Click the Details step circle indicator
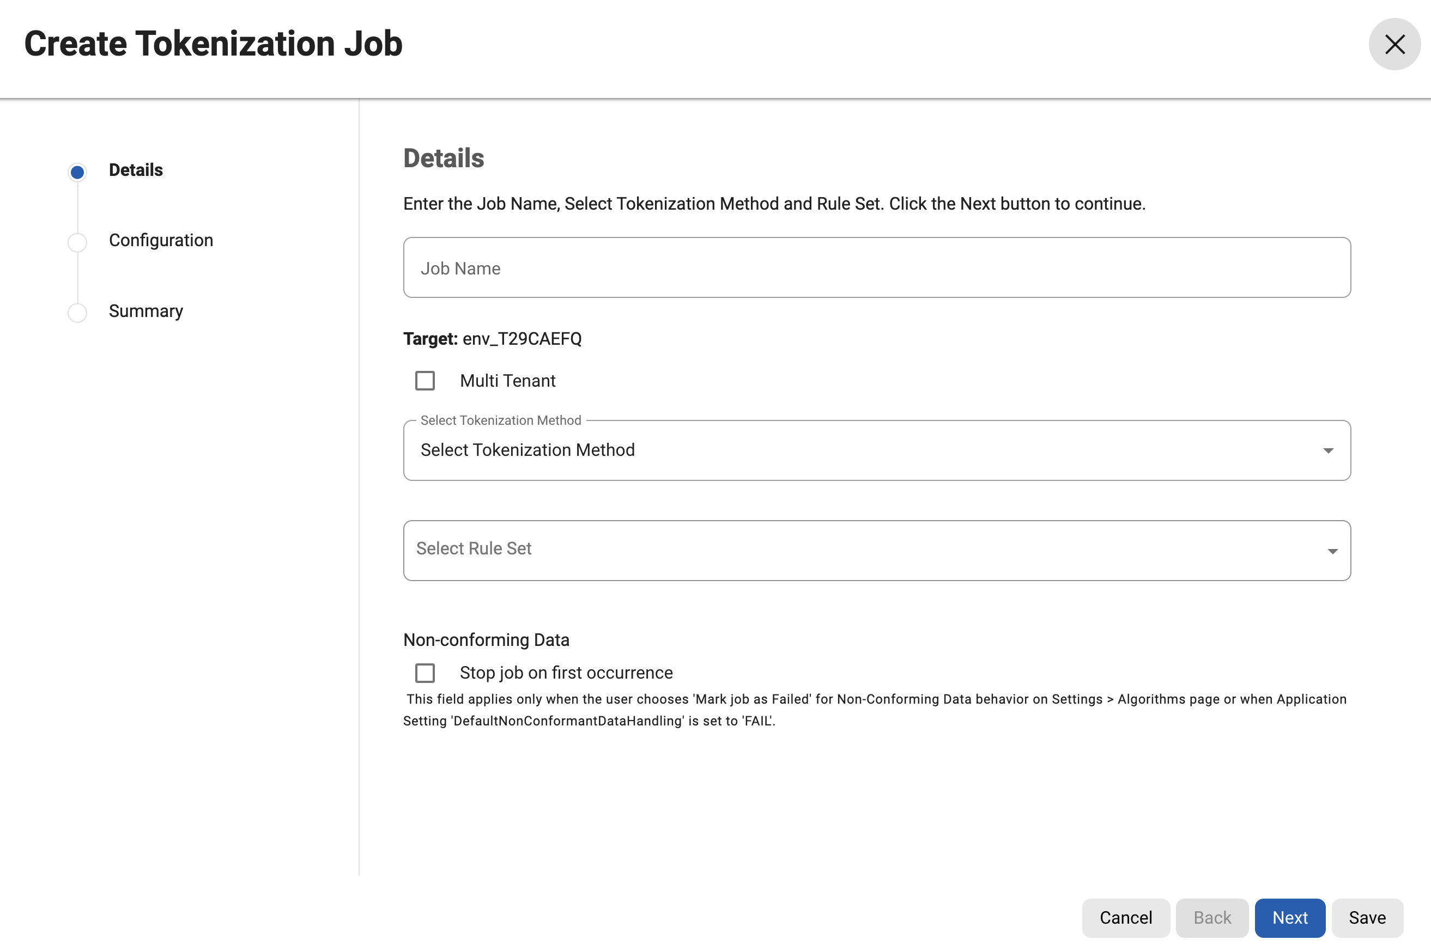The image size is (1431, 952). point(77,173)
